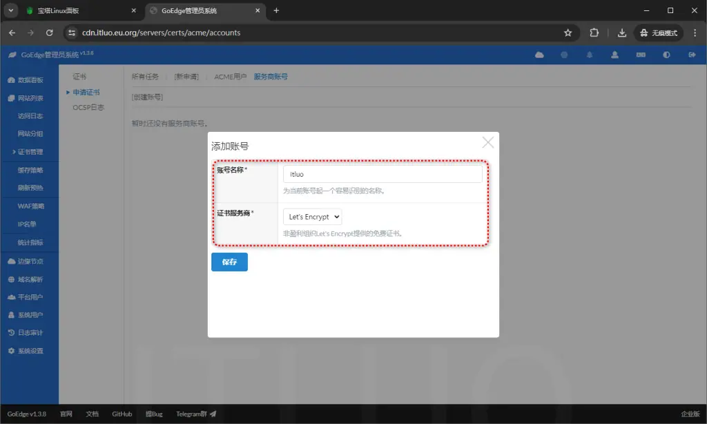Click the 保存 button to save the account
Viewport: 707px width, 424px height.
229,262
